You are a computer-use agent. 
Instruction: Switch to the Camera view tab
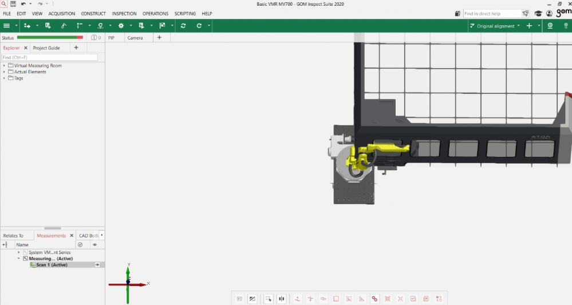pyautogui.click(x=135, y=38)
